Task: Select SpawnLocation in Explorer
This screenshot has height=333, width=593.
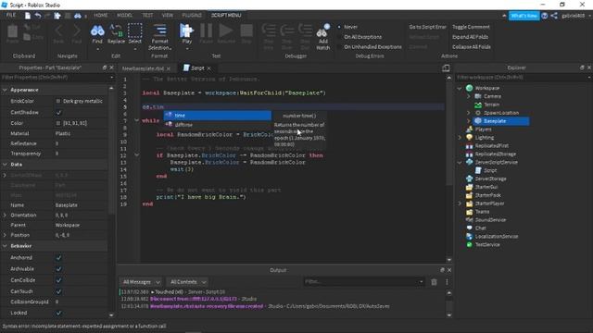Action: coord(501,113)
